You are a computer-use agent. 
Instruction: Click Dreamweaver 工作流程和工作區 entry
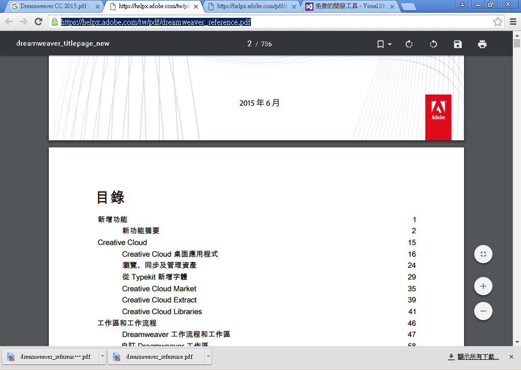point(176,334)
